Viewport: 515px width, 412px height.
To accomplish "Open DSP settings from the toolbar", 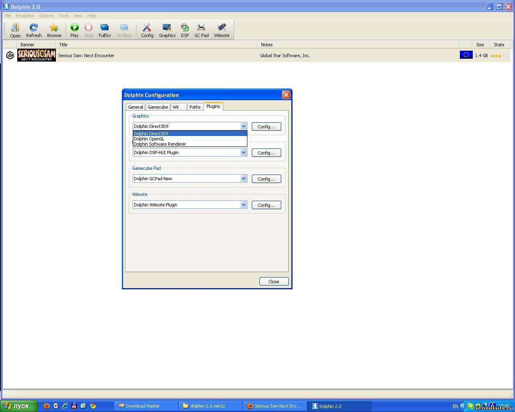I will pos(185,30).
